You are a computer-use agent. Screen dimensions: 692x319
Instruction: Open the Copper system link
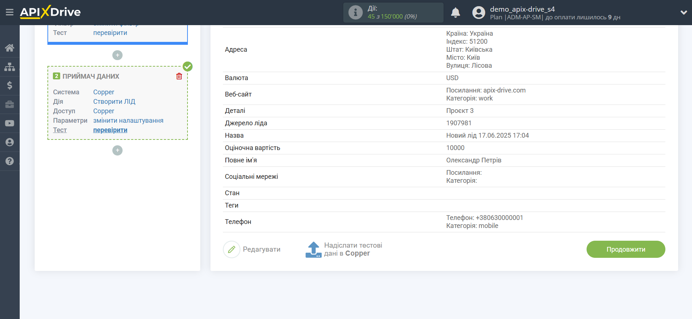coord(104,92)
